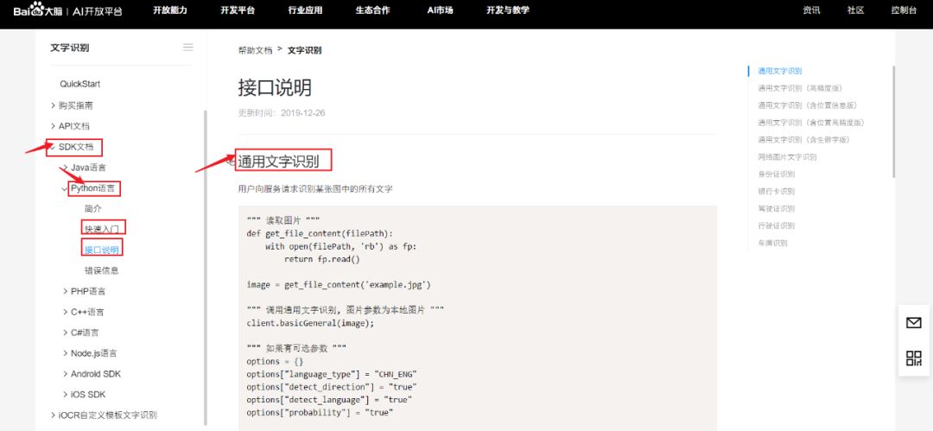Click the options["language_type"] code line
This screenshot has width=933, height=431.
coord(332,374)
